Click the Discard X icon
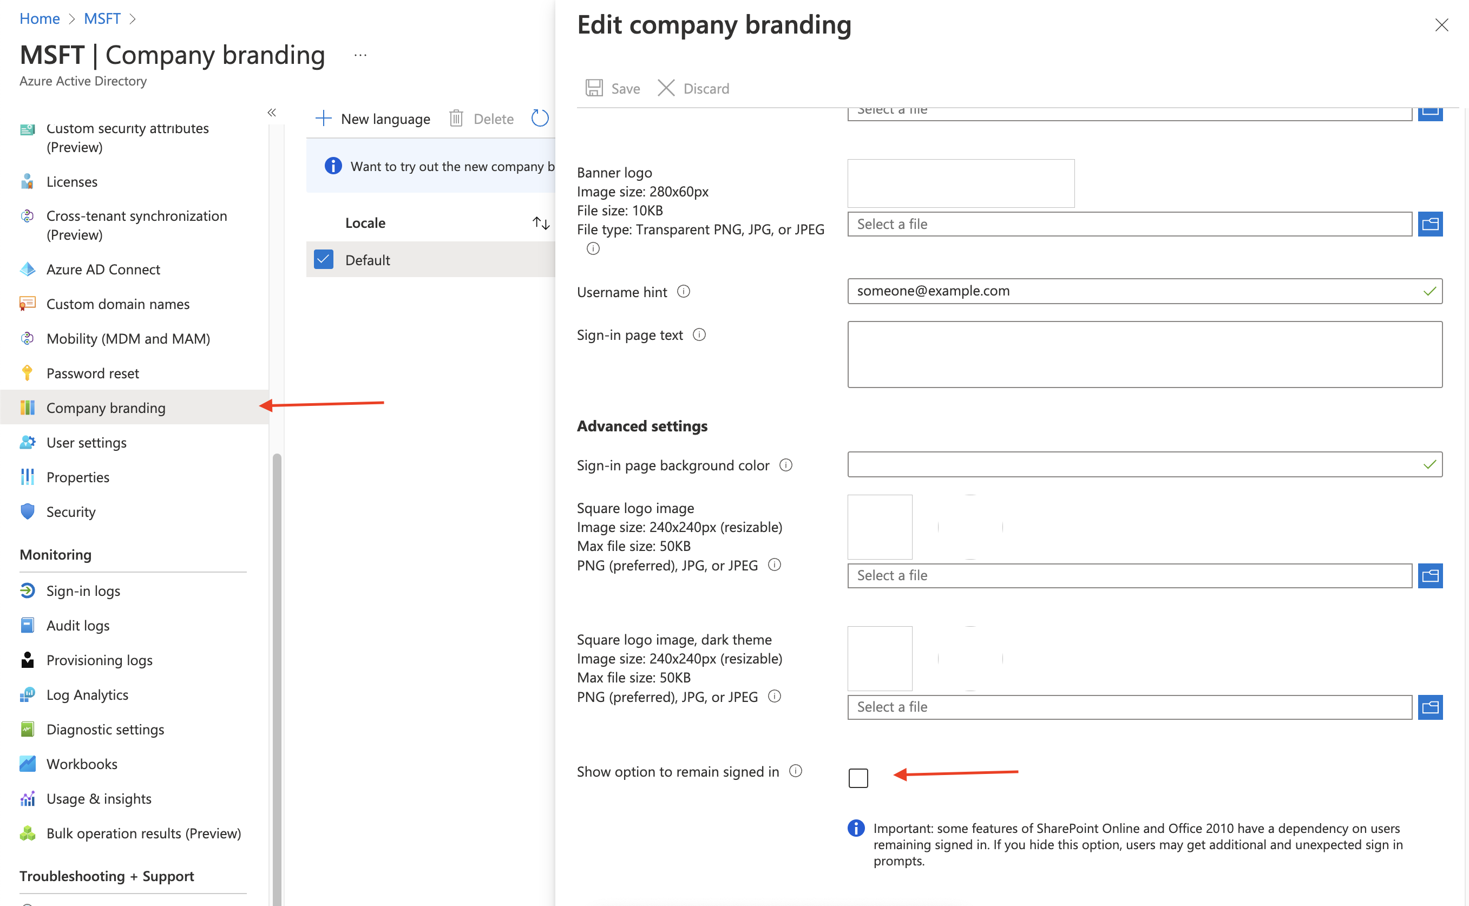The image size is (1469, 906). [666, 88]
